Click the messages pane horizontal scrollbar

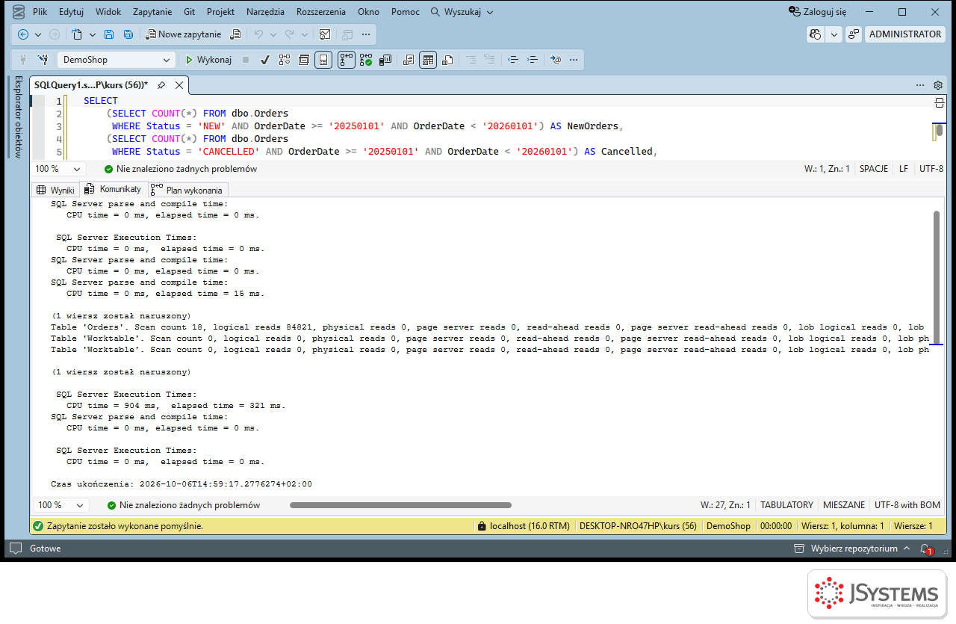tap(400, 505)
